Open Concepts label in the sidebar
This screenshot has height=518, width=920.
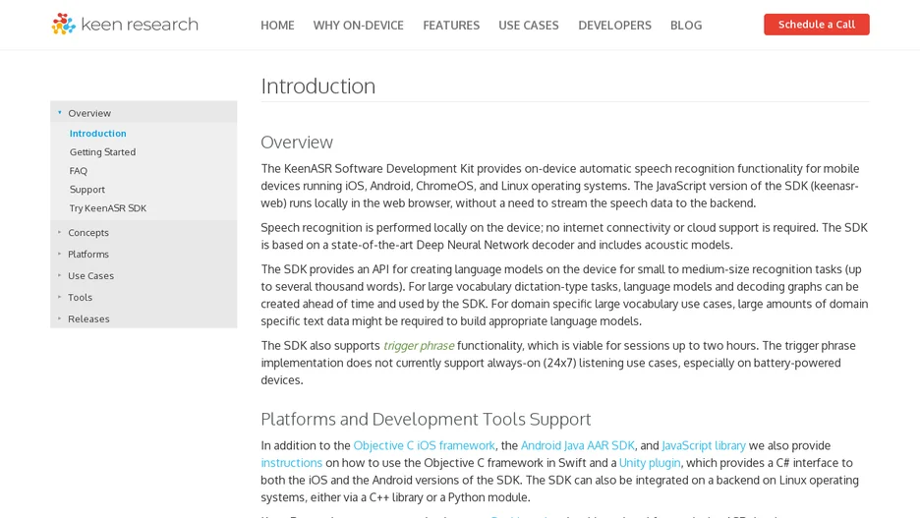(x=88, y=232)
